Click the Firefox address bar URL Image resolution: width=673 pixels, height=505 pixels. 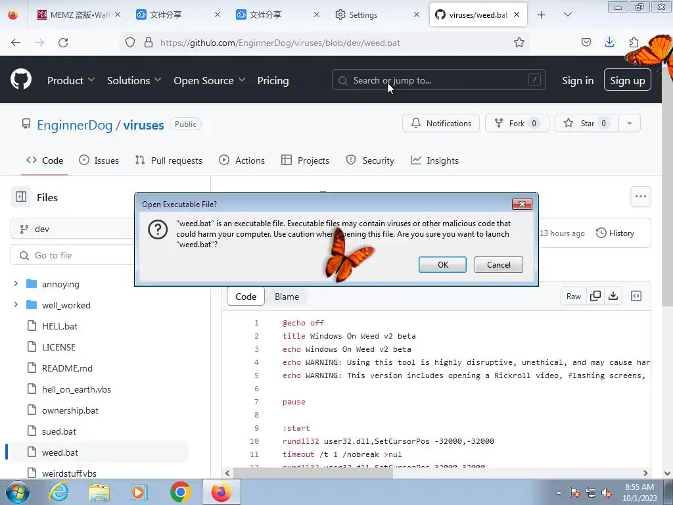coord(280,43)
